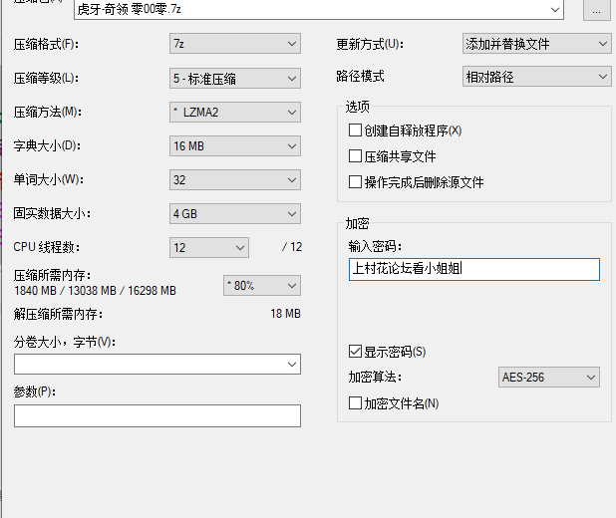Enable 操作完成后删除源文件 checkbox
Viewport: 616px width, 518px height.
(x=355, y=182)
